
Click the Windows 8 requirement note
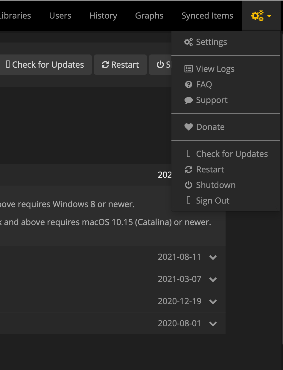click(67, 204)
